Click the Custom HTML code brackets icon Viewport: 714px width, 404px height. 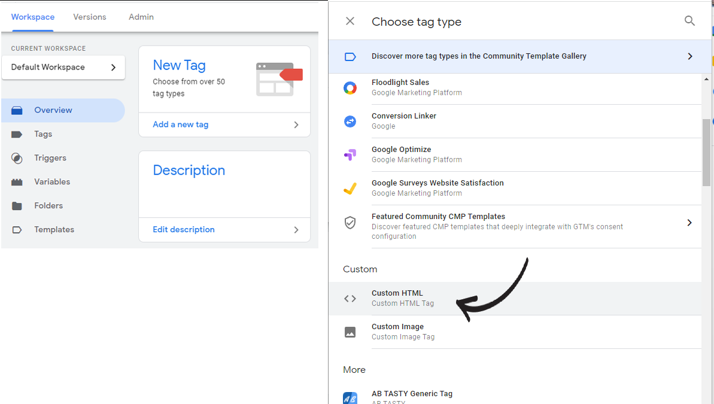click(x=350, y=299)
